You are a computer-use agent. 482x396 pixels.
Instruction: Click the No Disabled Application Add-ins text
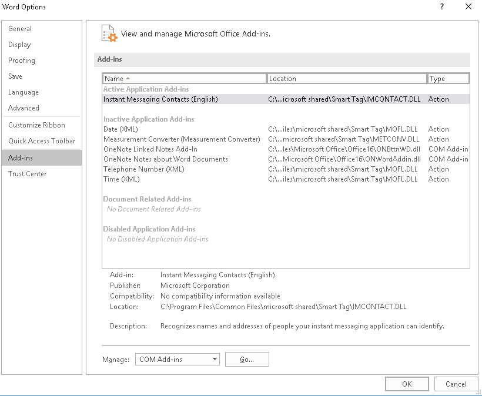click(158, 239)
